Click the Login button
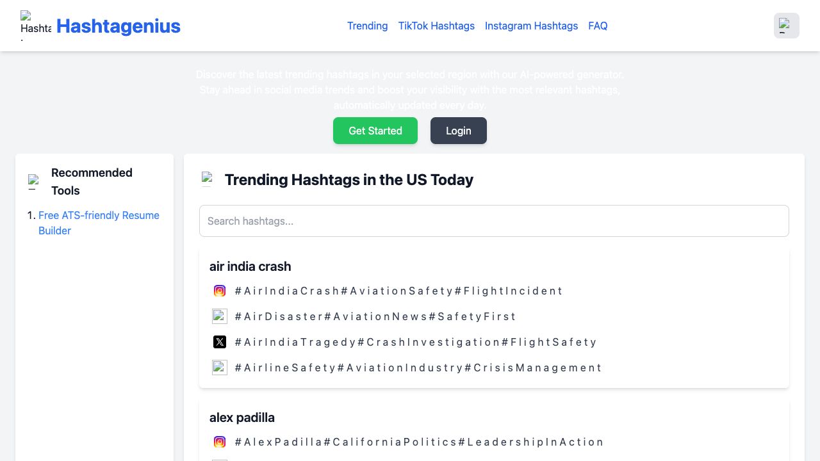 [x=458, y=131]
